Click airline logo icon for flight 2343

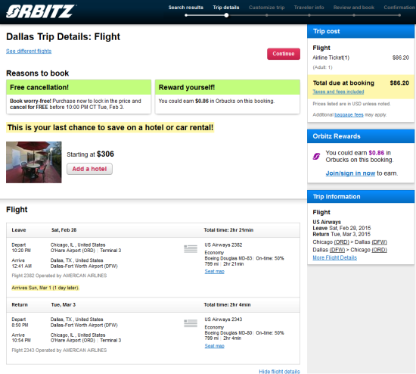click(x=191, y=323)
